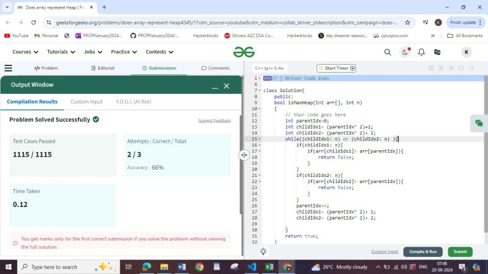Click the Suggest Feedback link

[214, 121]
